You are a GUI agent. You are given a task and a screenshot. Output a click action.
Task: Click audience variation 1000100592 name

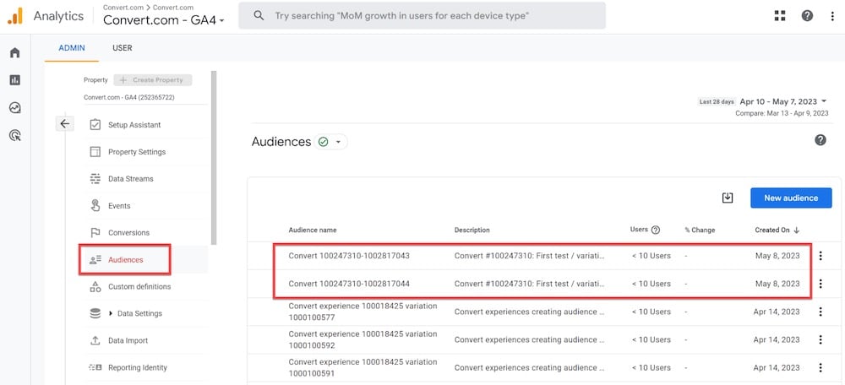pos(363,339)
